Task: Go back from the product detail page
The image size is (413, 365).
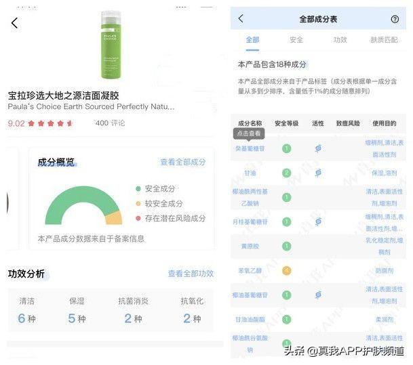Action: (x=14, y=23)
